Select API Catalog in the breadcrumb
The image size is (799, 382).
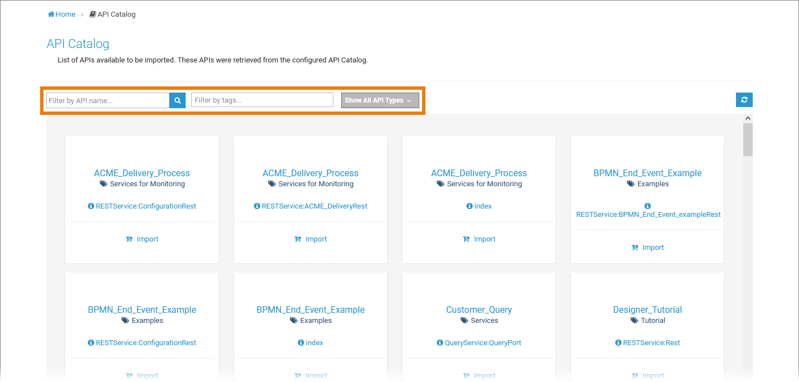click(116, 14)
